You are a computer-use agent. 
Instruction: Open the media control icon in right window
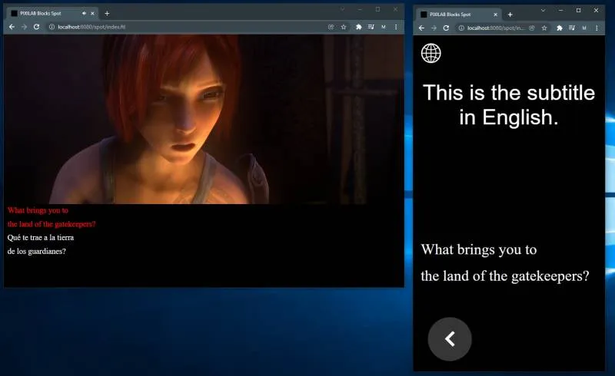pos(572,28)
